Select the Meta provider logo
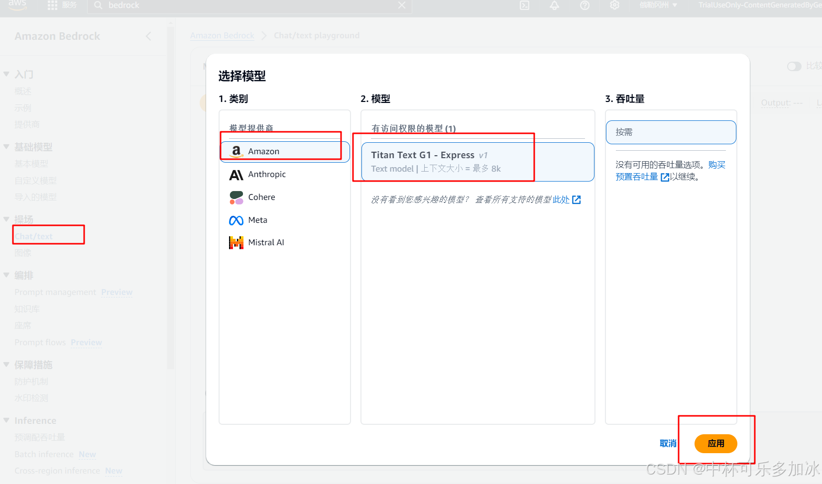The height and width of the screenshot is (484, 822). click(236, 220)
